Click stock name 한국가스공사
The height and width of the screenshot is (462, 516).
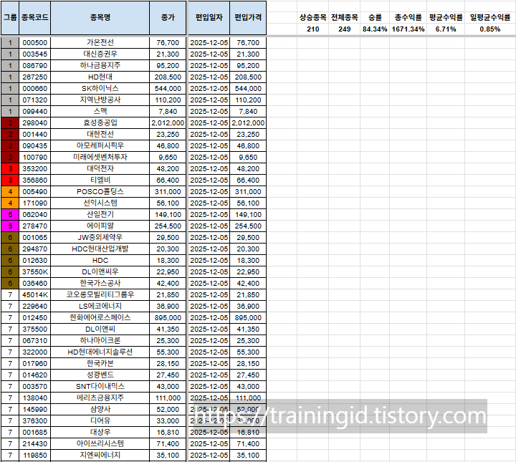(100, 284)
